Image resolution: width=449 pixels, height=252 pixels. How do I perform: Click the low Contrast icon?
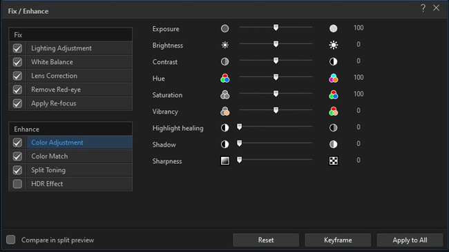pos(224,61)
